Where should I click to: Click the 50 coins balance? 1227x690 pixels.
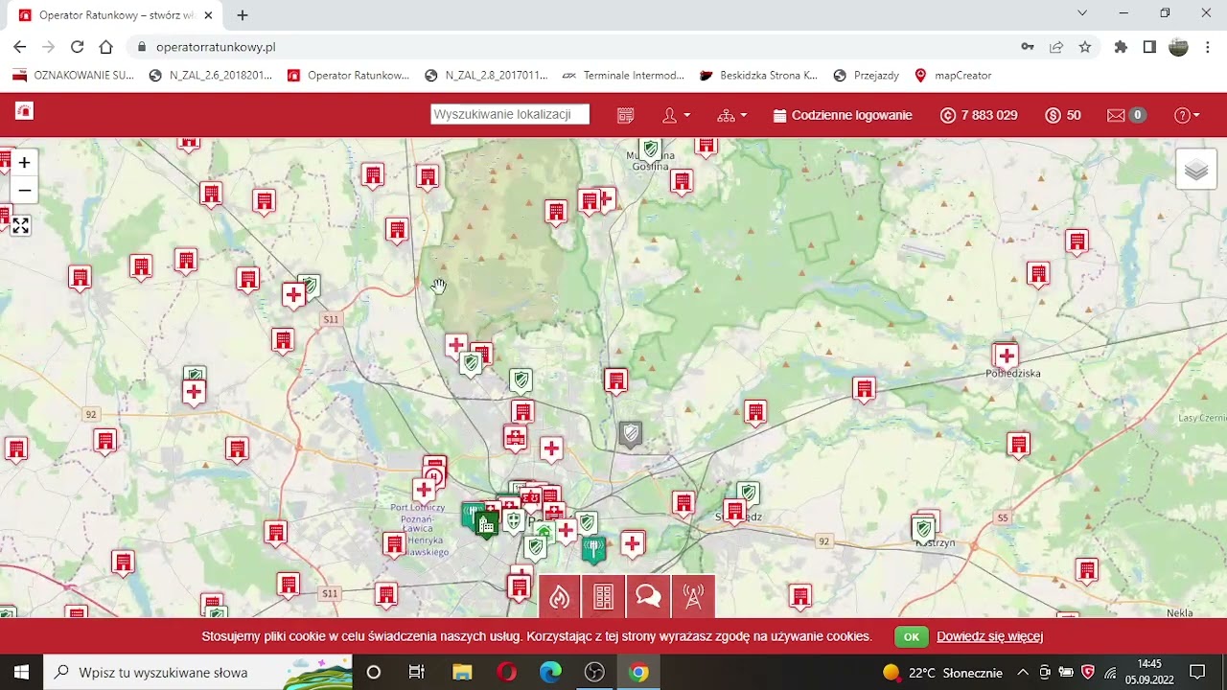pos(1063,115)
